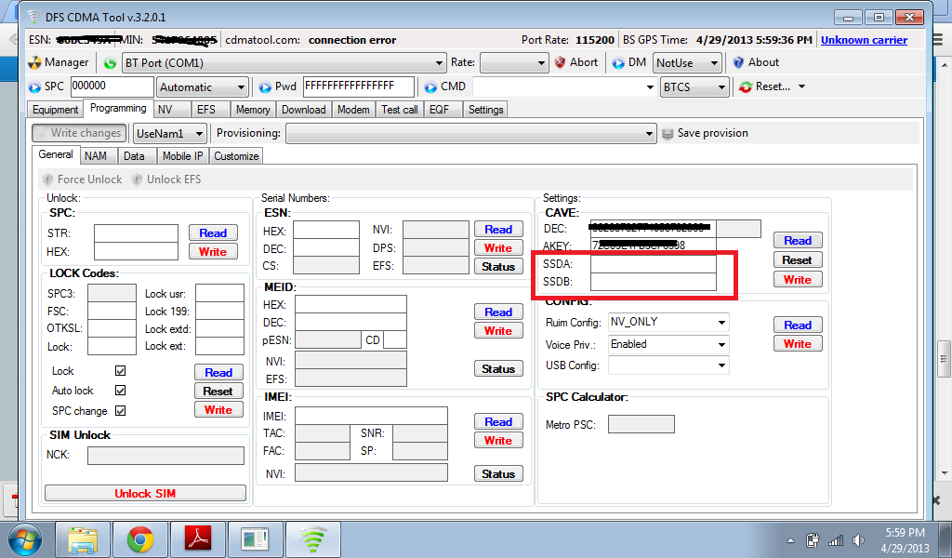Show hidden system tray icons
952x558 pixels.
point(790,540)
